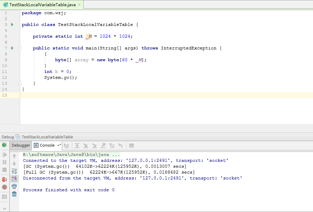Click 'Disconnected from the target VM' line
The height and width of the screenshot is (212, 313).
coord(132,178)
